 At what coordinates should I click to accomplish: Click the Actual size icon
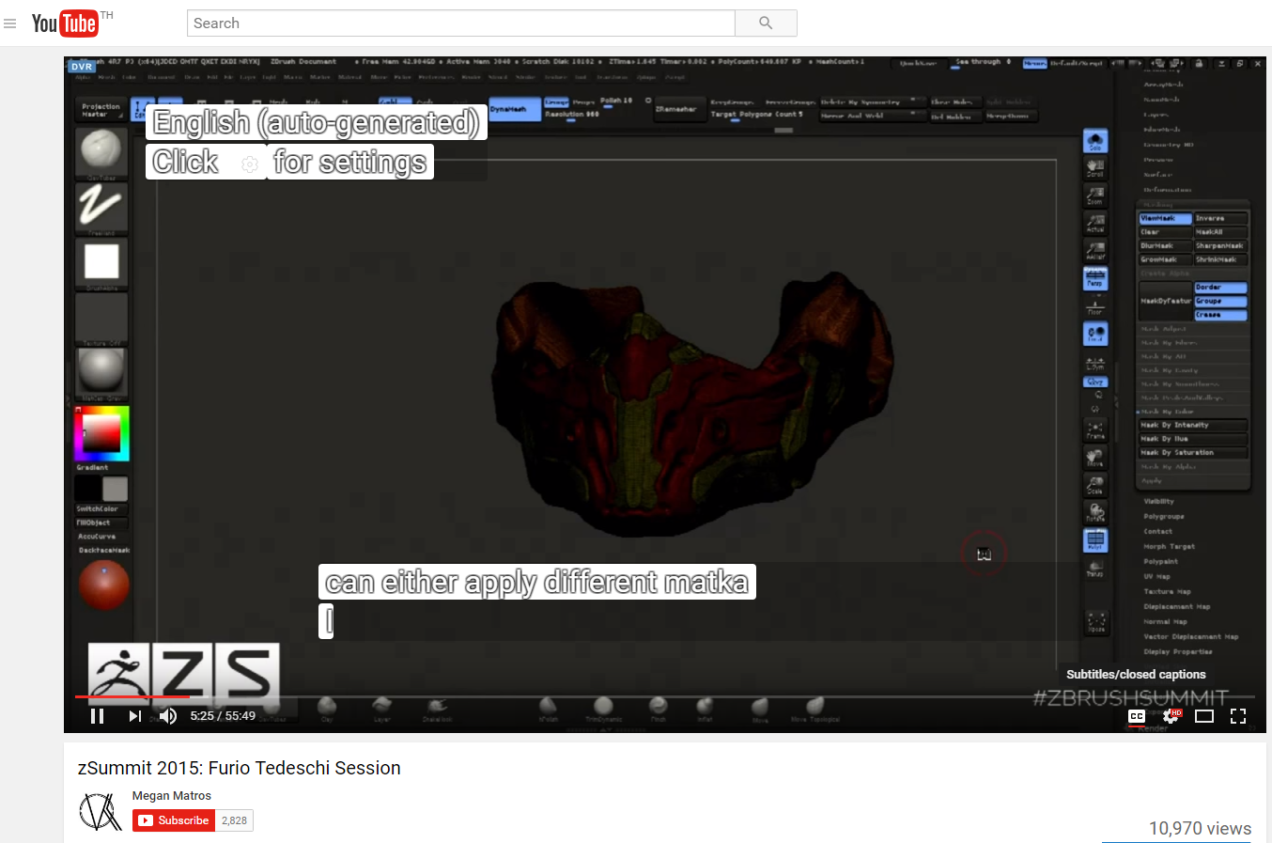coord(1095,223)
